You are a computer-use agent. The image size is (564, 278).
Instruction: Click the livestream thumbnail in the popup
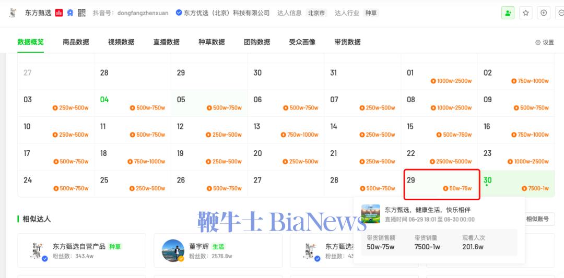point(370,214)
